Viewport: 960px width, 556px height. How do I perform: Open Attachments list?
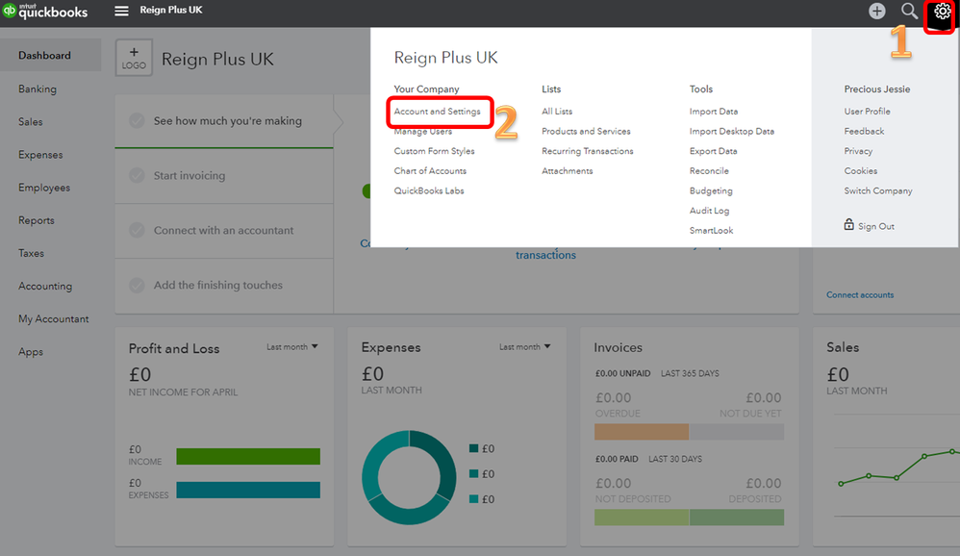tap(567, 171)
